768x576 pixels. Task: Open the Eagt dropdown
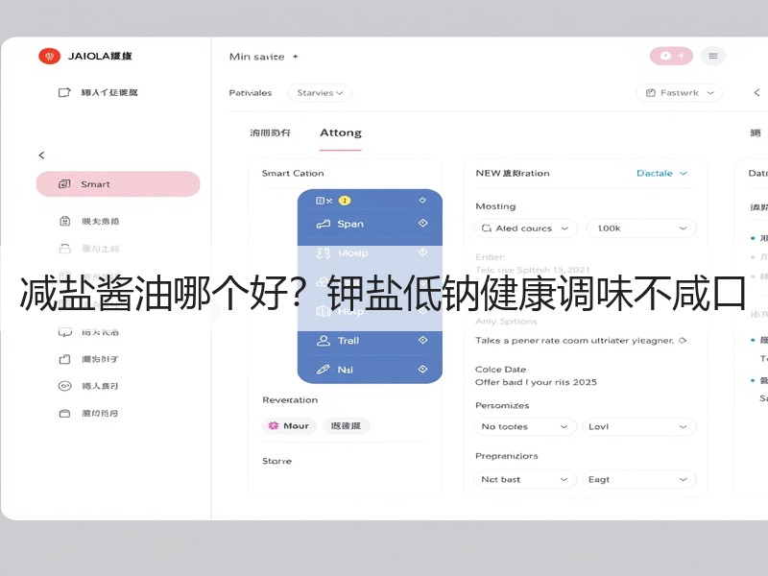[x=638, y=479]
